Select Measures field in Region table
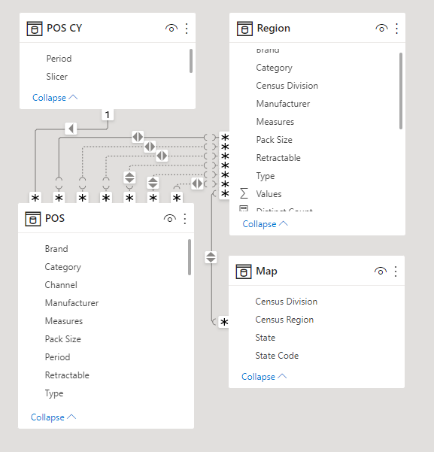This screenshot has width=434, height=452. point(275,122)
